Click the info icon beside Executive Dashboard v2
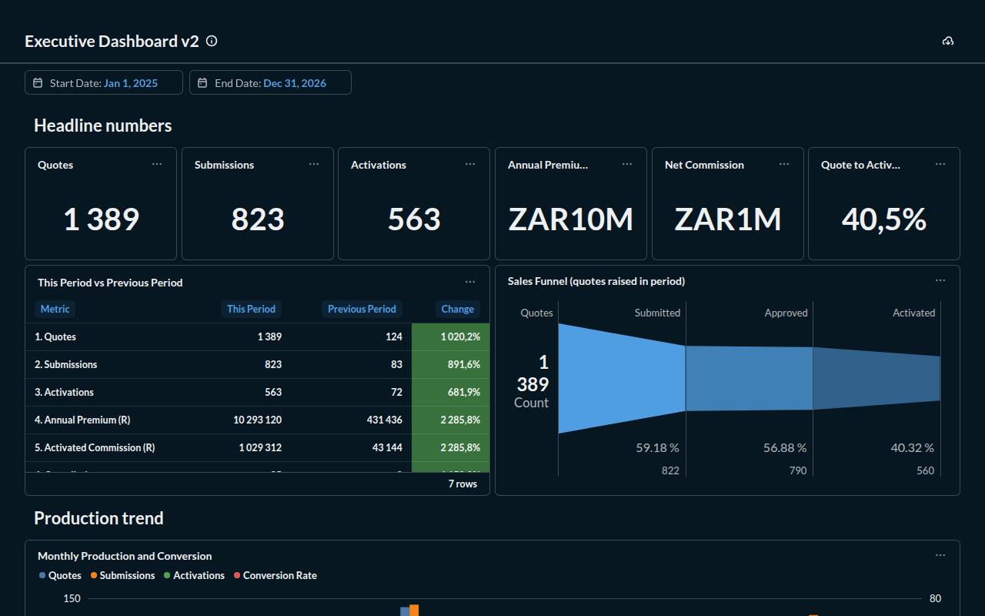The width and height of the screenshot is (985, 616). (212, 41)
